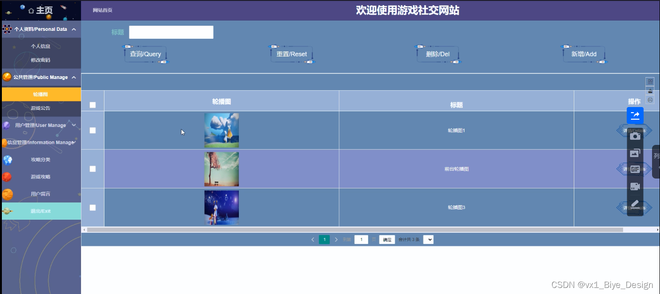
Task: Click the purple planet icon beside 用户管理/User Manage
Action: (7, 125)
